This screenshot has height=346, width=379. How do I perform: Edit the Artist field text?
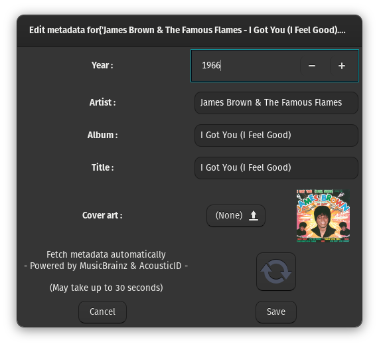(x=276, y=103)
